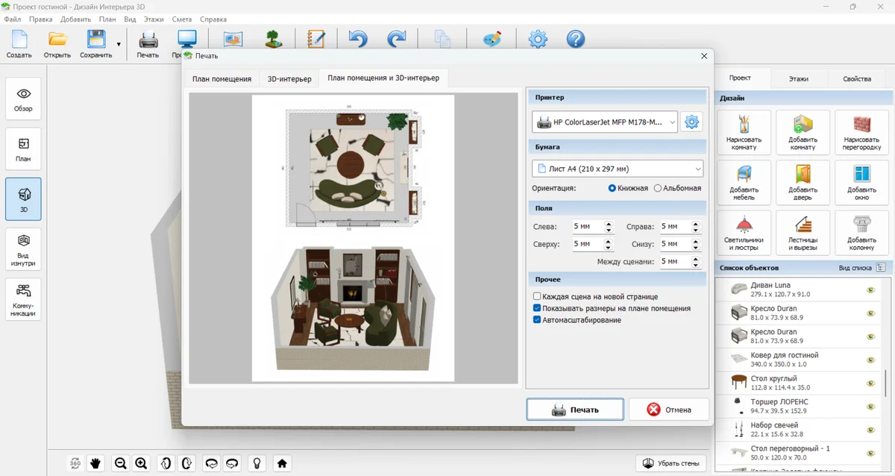Open the Смета menu

(180, 19)
